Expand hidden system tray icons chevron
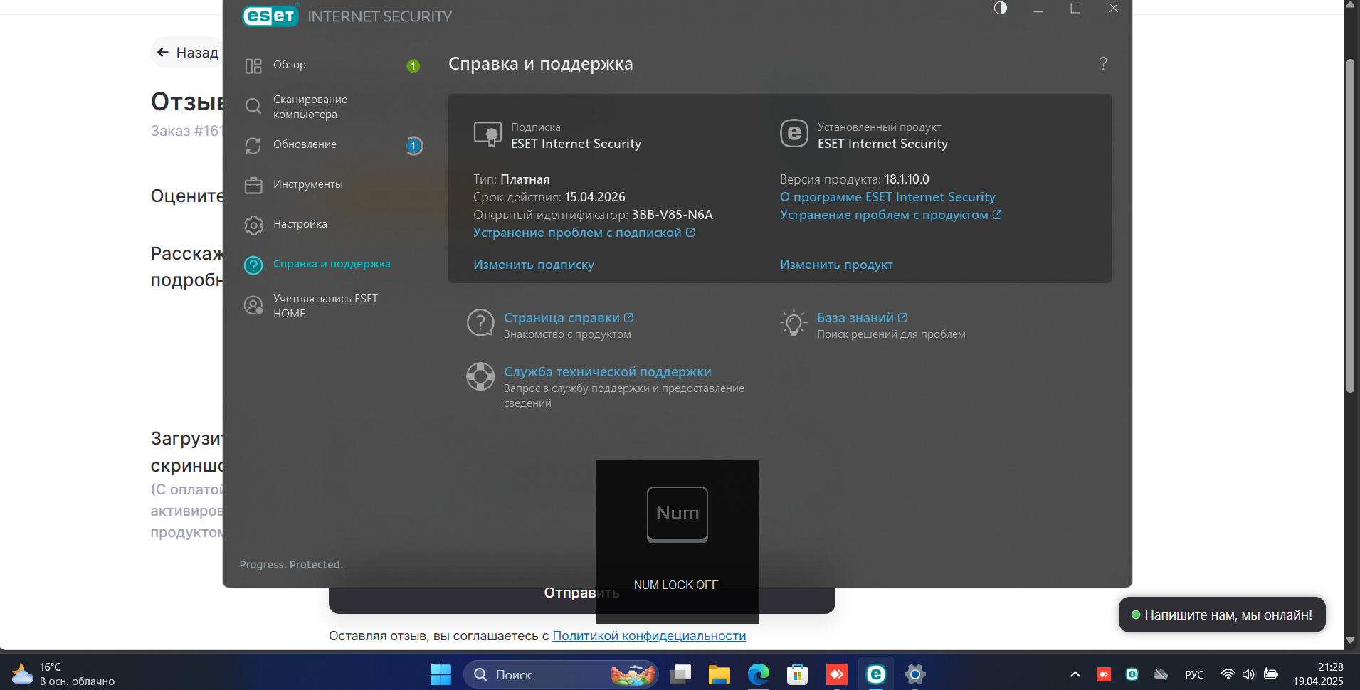Screen dimensions: 1360x690 pos(1075,674)
